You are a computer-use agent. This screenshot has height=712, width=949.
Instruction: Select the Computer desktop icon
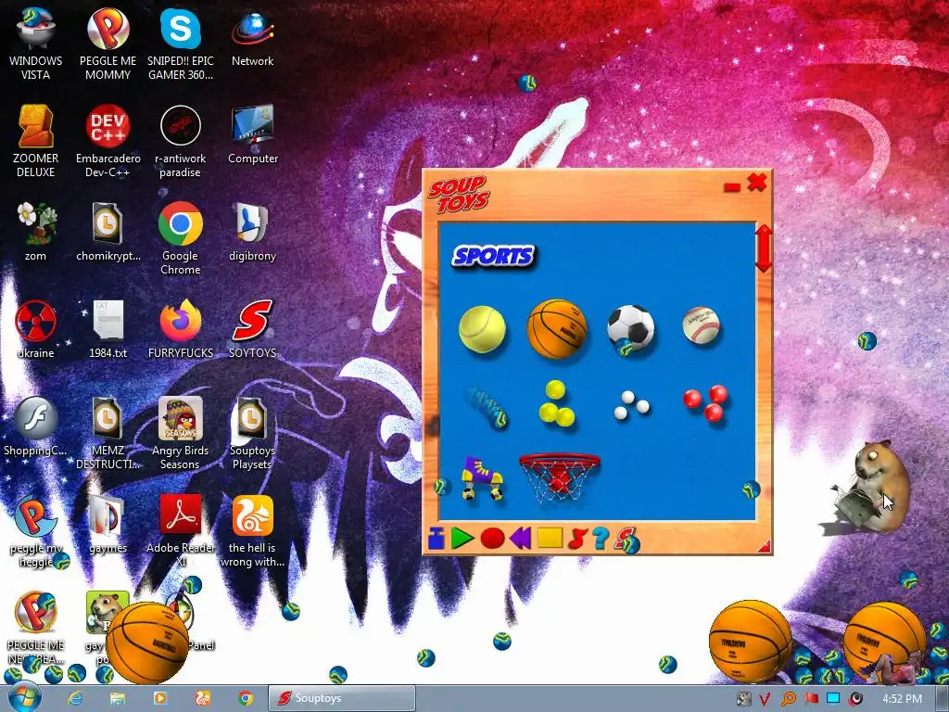pyautogui.click(x=252, y=134)
